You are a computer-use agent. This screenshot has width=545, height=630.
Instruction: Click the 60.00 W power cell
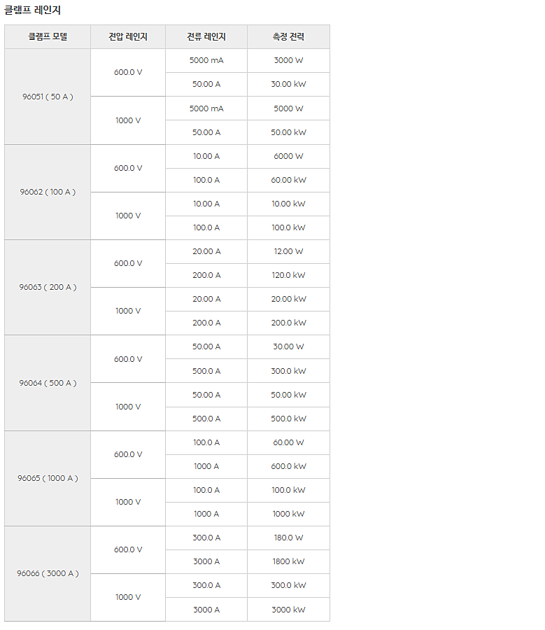tap(288, 443)
